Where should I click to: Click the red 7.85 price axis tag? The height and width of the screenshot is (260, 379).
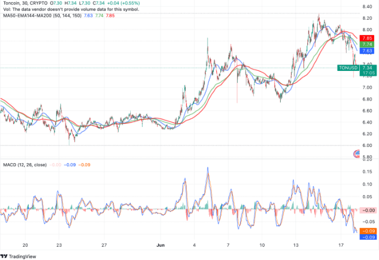tap(367, 38)
